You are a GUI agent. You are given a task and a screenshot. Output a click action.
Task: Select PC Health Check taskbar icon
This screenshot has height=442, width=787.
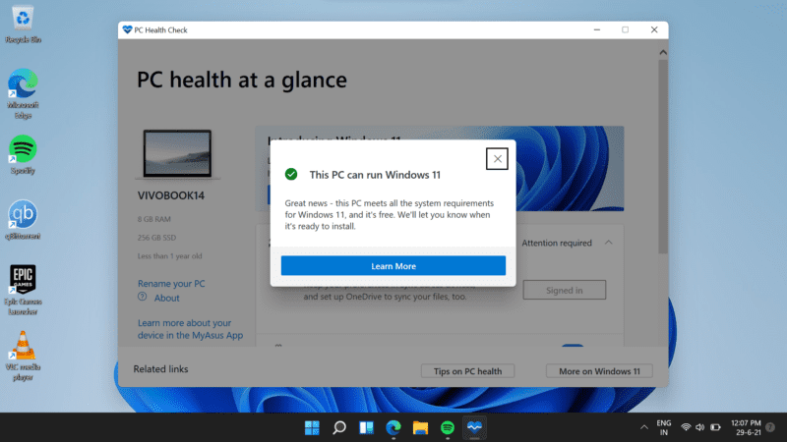474,427
